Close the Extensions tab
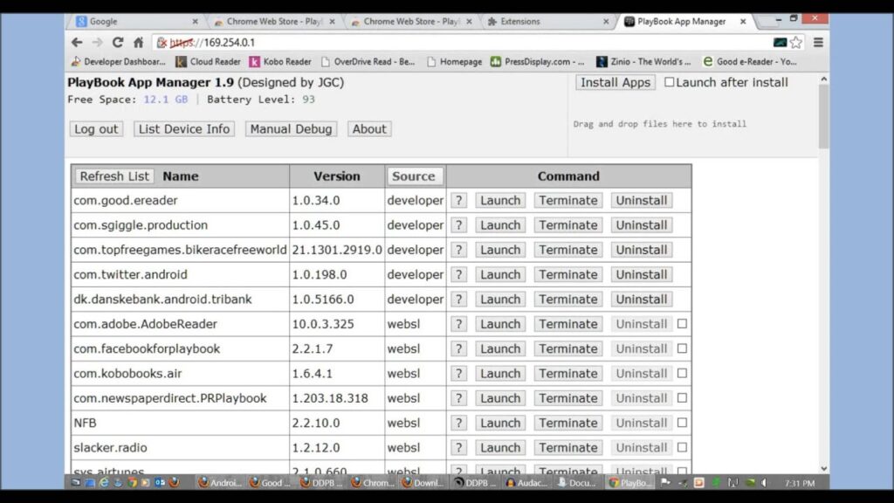894x503 pixels. [x=606, y=22]
